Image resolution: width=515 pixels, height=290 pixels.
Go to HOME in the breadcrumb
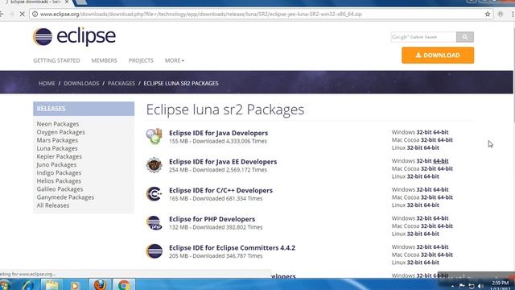click(47, 84)
